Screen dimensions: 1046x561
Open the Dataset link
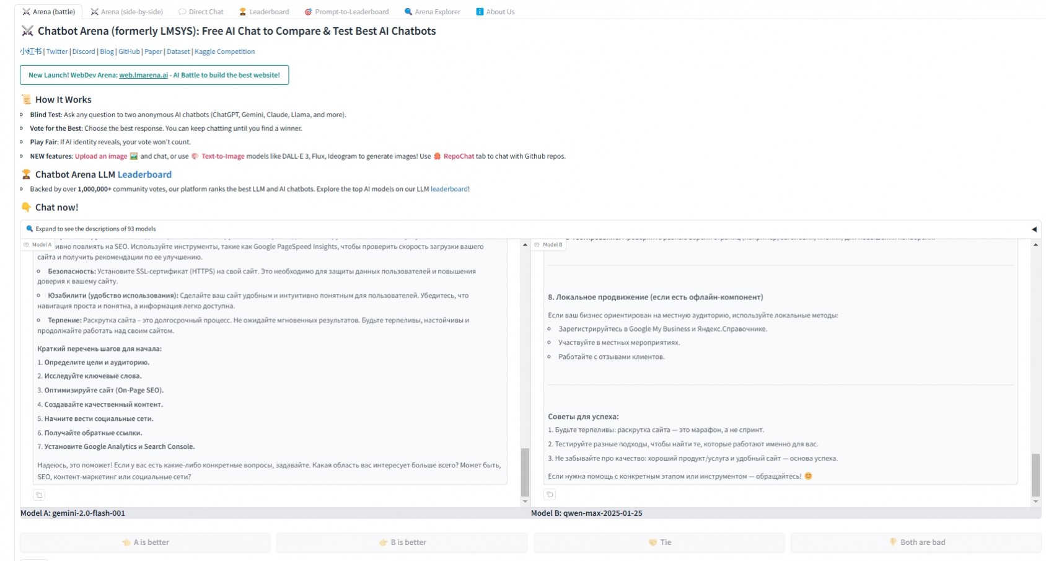(x=178, y=51)
